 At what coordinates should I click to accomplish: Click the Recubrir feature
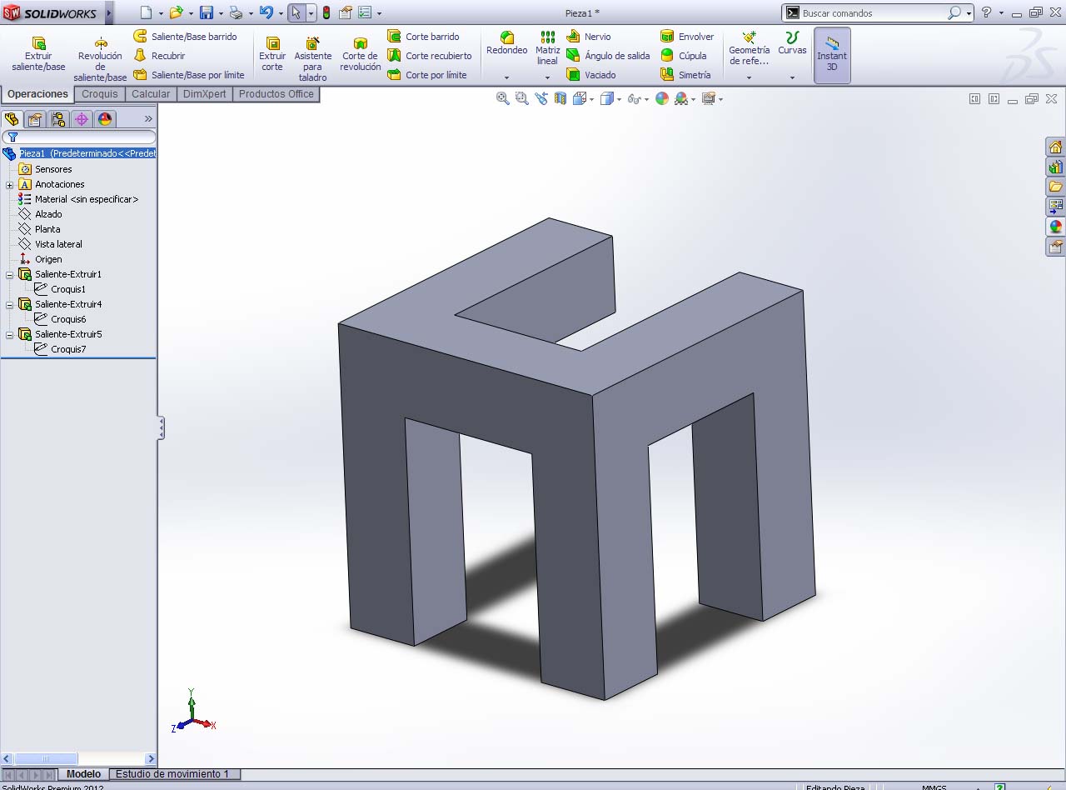coord(160,56)
